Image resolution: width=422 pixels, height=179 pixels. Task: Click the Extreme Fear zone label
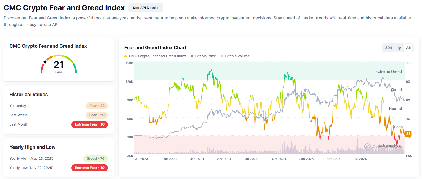390,145
